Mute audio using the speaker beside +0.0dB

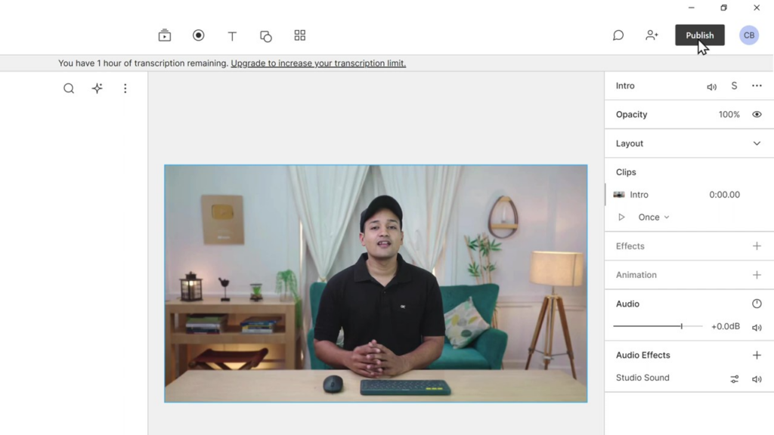point(757,328)
